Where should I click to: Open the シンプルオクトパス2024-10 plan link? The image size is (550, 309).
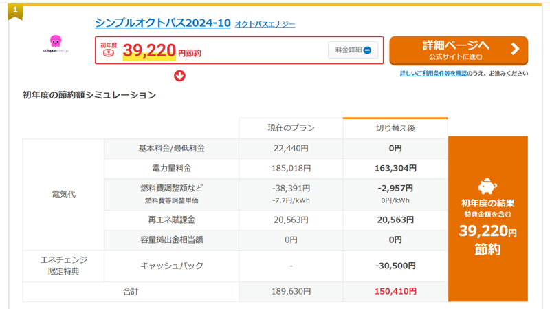point(162,23)
